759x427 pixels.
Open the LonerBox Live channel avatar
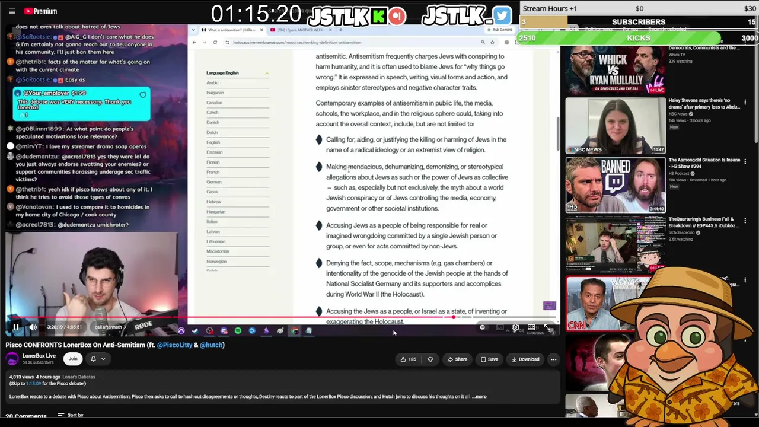12,359
